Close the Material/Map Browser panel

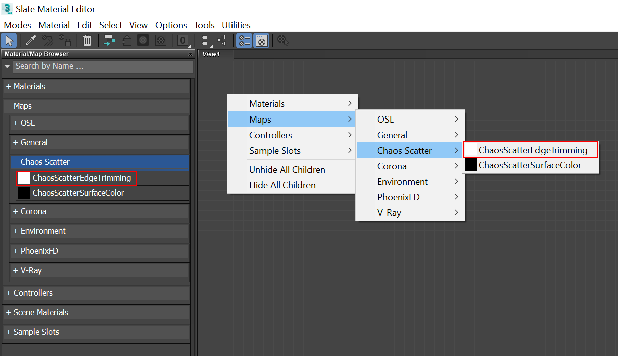[x=190, y=54]
